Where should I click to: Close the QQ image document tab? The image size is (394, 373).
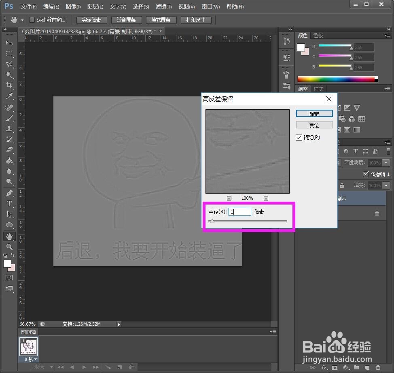pos(161,31)
